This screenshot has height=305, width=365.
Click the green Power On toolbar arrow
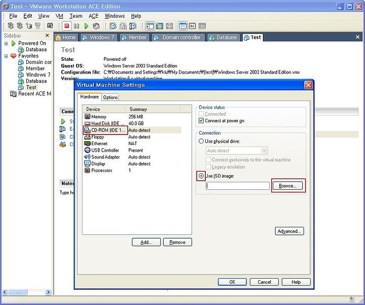[86, 26]
